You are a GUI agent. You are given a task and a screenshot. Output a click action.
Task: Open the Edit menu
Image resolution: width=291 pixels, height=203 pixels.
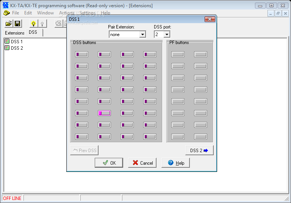tap(28, 13)
